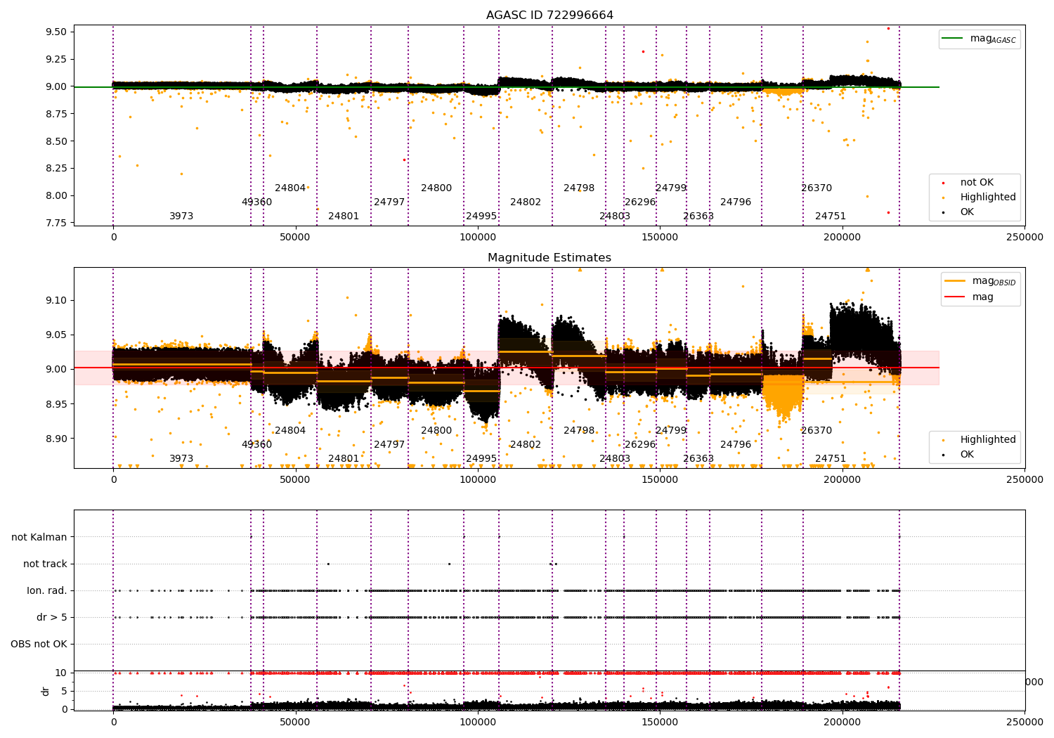Select the "dr > 5" axis label
This screenshot has width=1054, height=738.
tap(52, 617)
